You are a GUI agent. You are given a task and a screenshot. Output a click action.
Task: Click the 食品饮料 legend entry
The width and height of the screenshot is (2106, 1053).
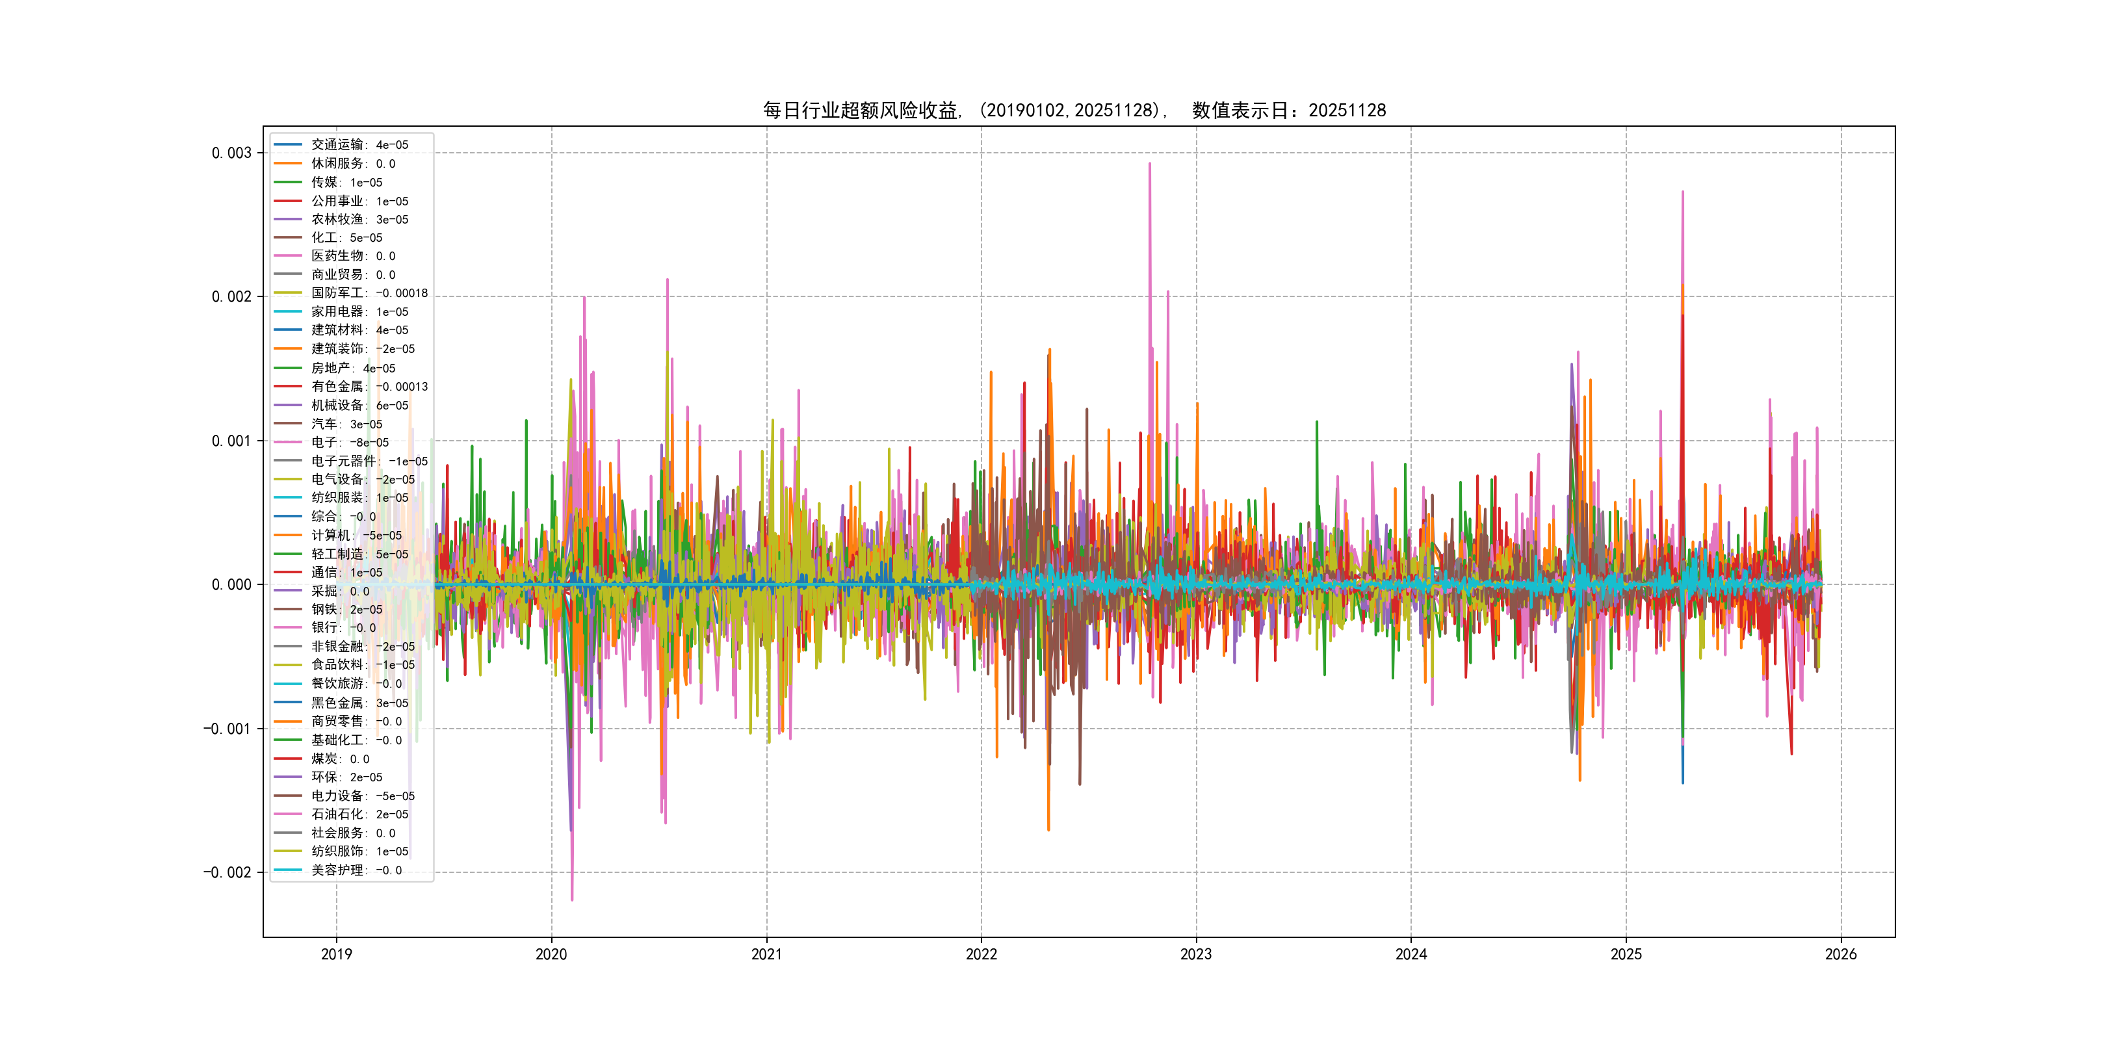pyautogui.click(x=362, y=665)
